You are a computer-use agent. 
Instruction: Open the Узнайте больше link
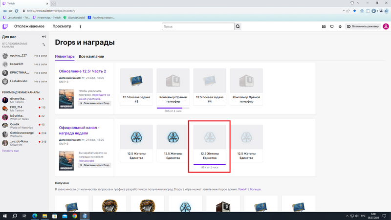pyautogui.click(x=249, y=189)
